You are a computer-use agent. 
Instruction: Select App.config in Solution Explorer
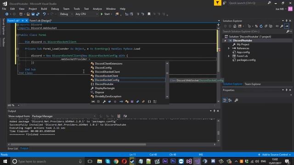tap(243, 52)
